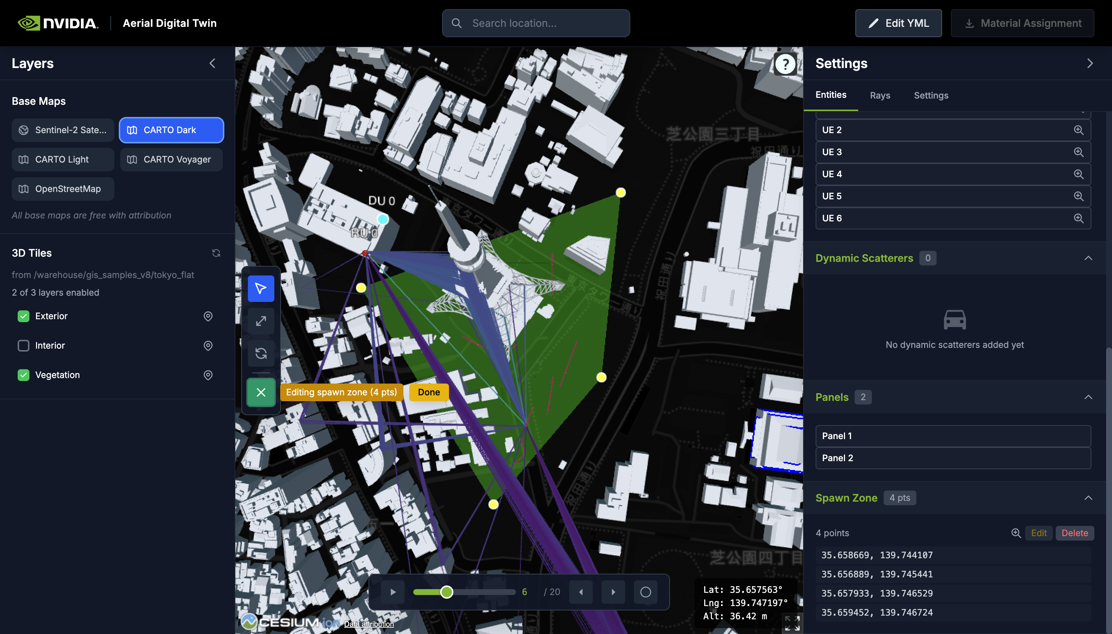Click the DU 0 cyan marker
This screenshot has width=1112, height=634.
pos(383,219)
